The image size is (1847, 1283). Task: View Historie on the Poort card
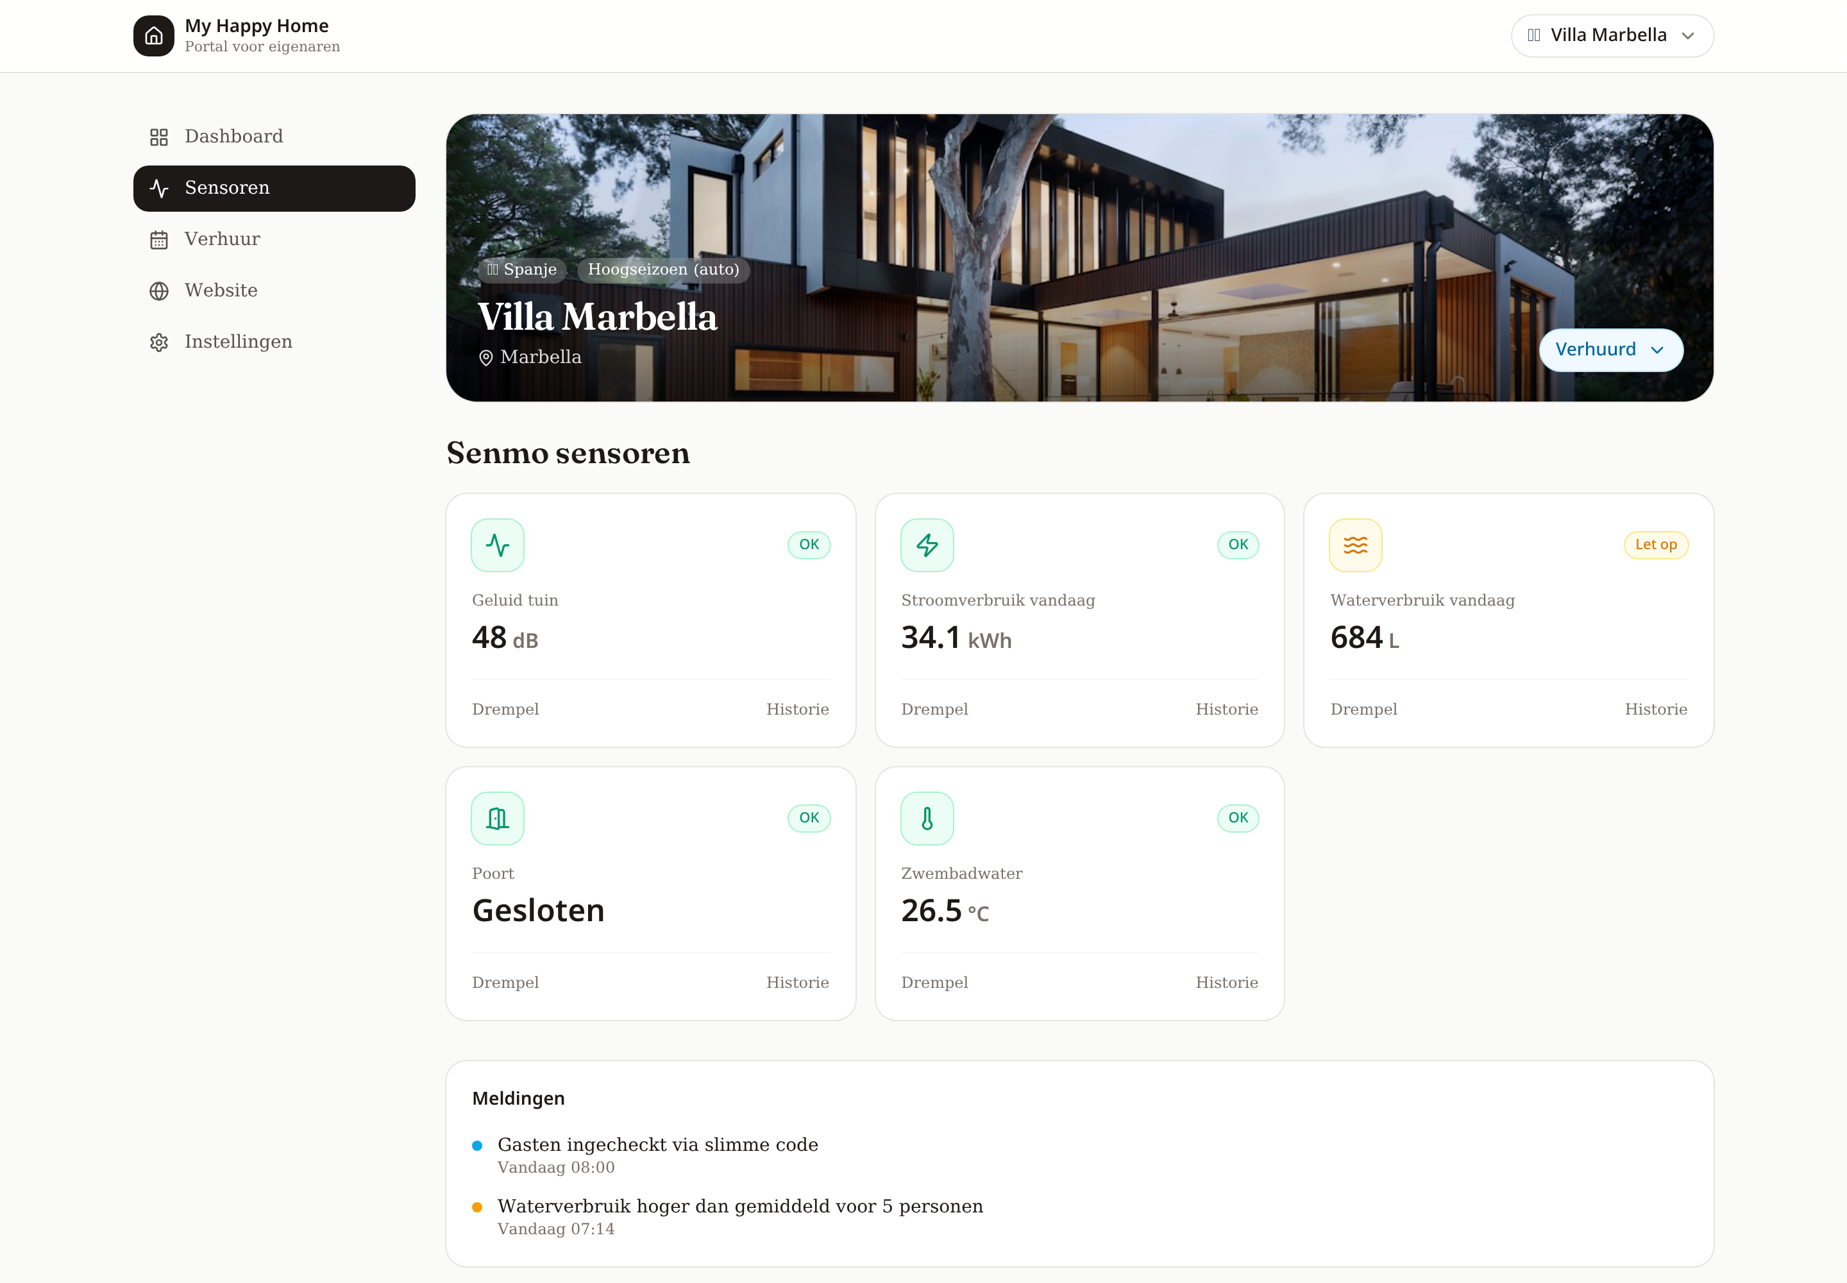click(797, 982)
